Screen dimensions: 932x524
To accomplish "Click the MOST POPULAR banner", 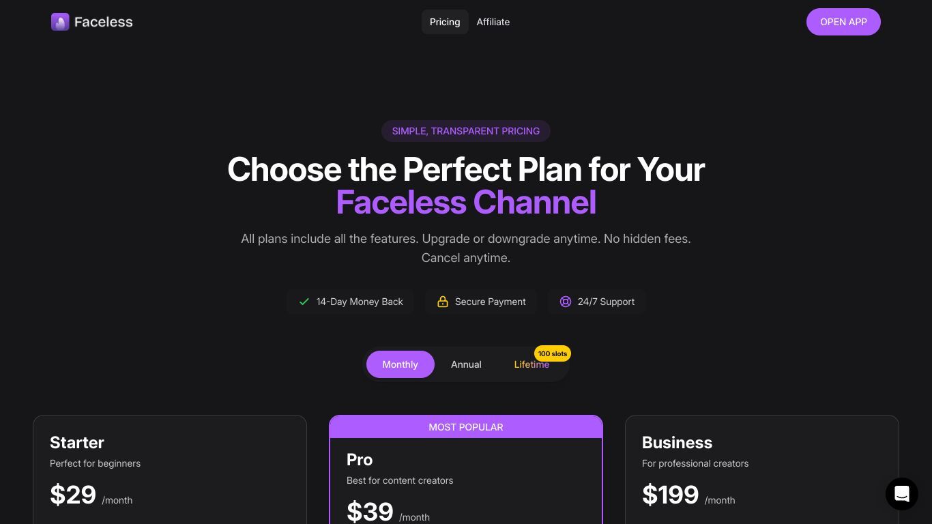I will click(466, 427).
